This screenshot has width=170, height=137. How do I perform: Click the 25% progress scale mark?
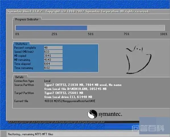coord(54,34)
